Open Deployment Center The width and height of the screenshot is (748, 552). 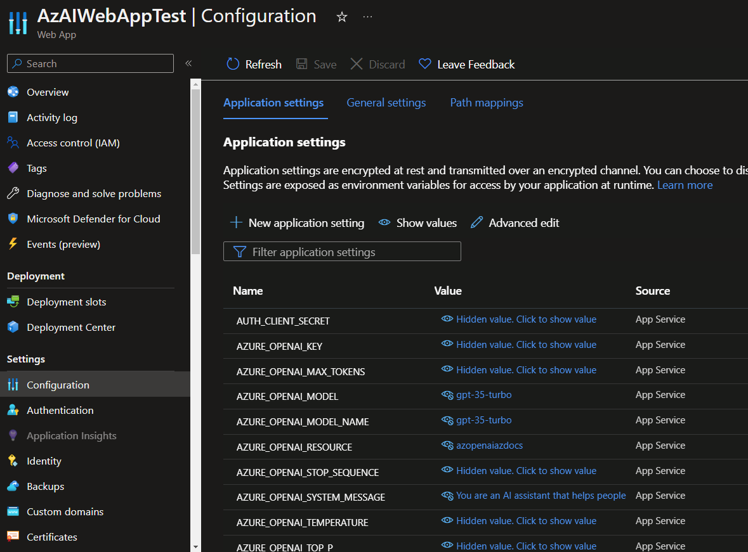71,327
